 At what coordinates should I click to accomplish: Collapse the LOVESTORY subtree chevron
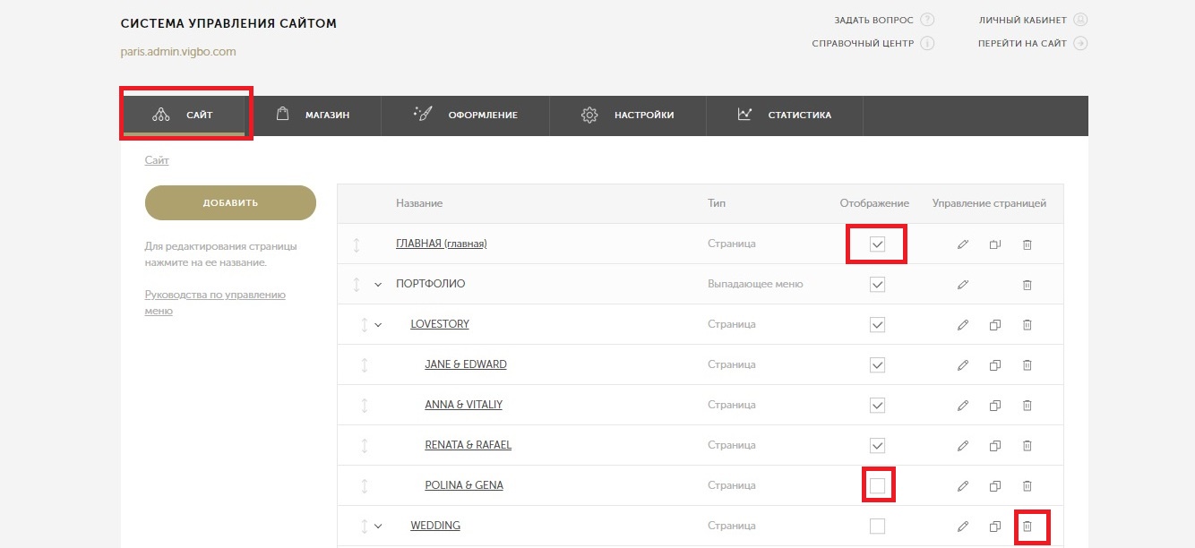pyautogui.click(x=378, y=325)
